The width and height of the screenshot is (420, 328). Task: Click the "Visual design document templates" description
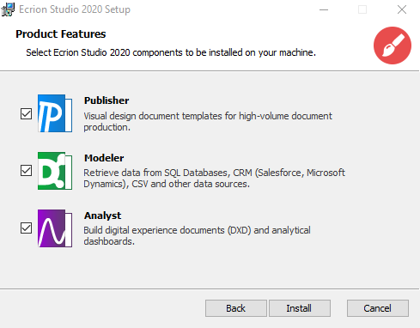(x=208, y=121)
